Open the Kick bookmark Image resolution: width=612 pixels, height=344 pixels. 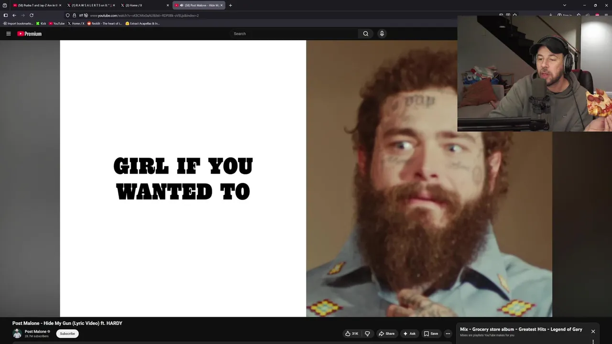[x=41, y=23]
